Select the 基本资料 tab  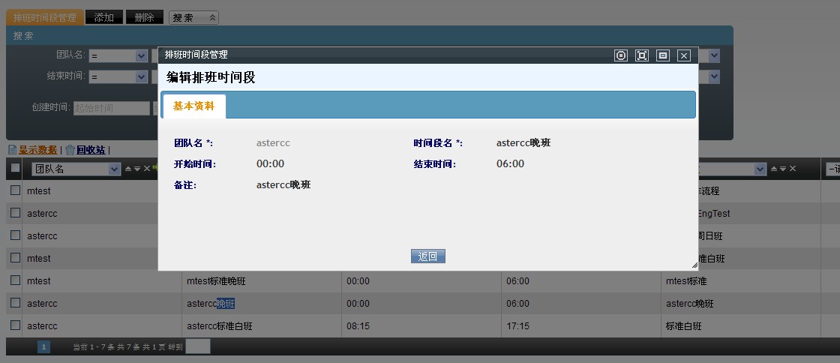(193, 106)
